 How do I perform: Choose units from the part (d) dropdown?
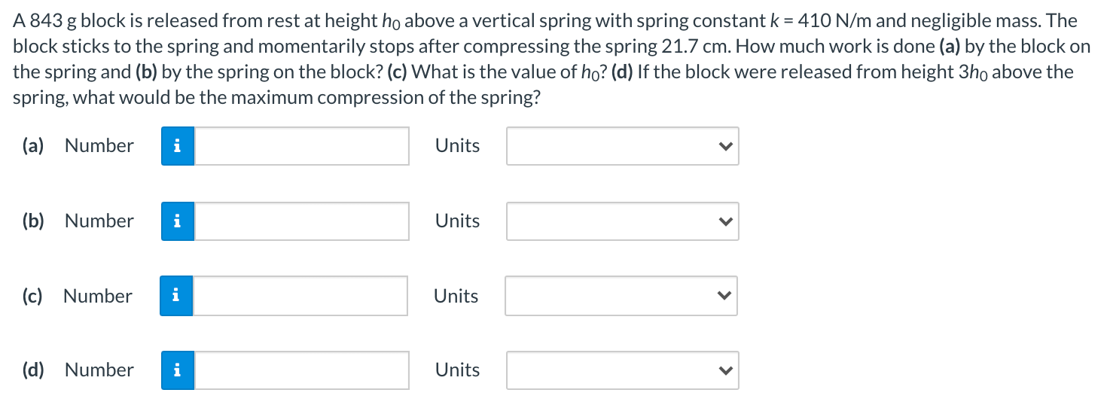click(x=623, y=370)
